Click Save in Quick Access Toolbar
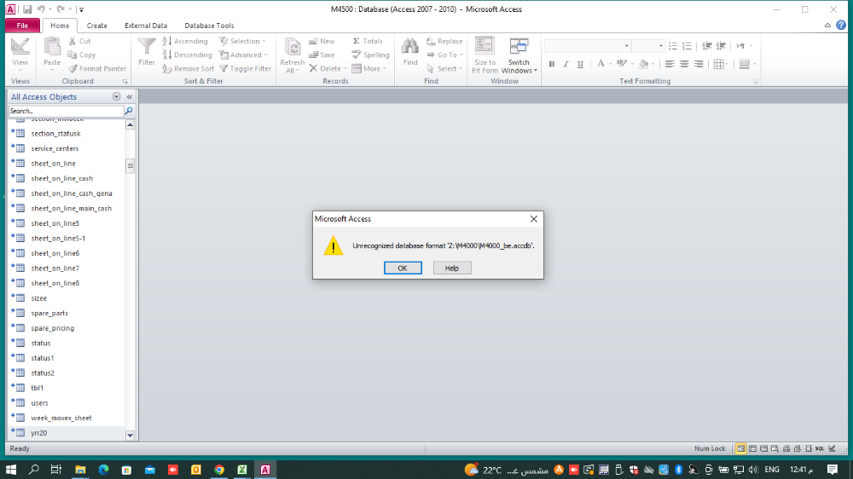The width and height of the screenshot is (853, 479). click(x=26, y=9)
